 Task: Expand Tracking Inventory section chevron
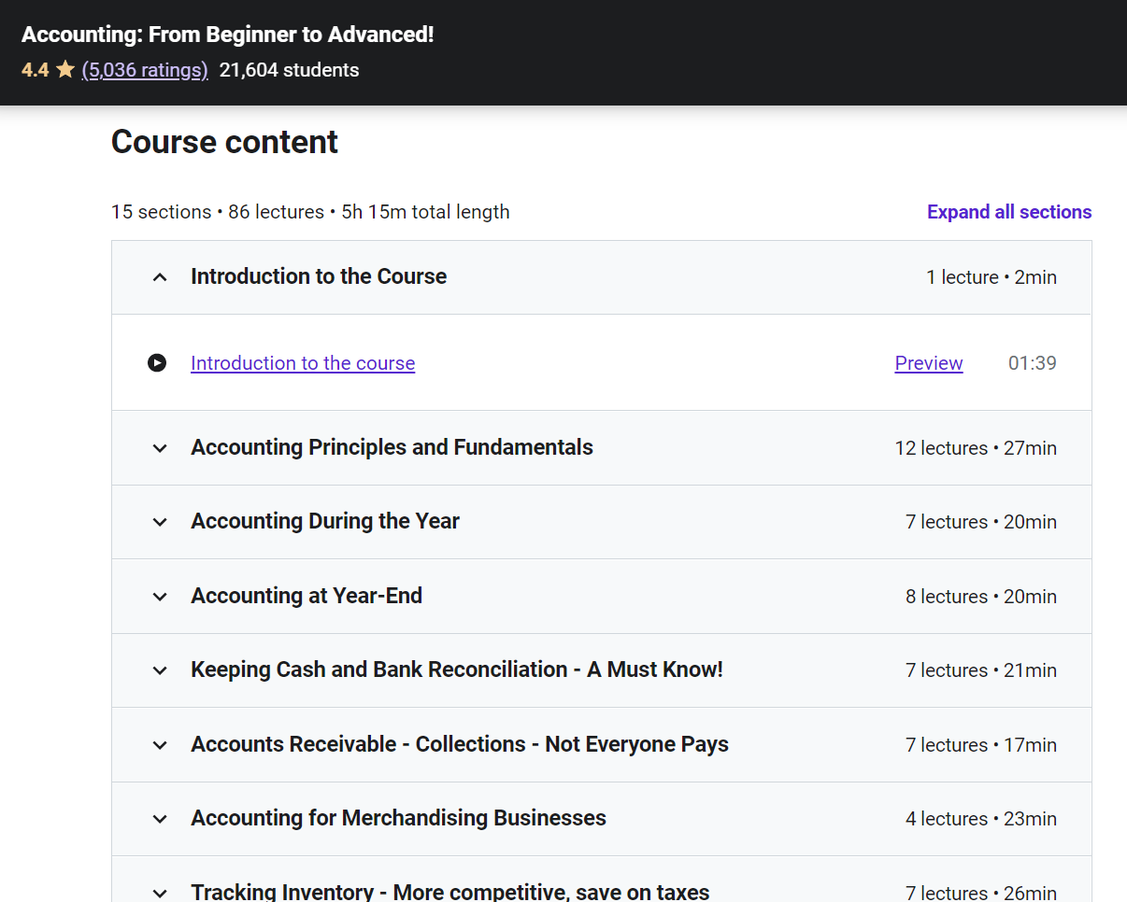pos(160,893)
